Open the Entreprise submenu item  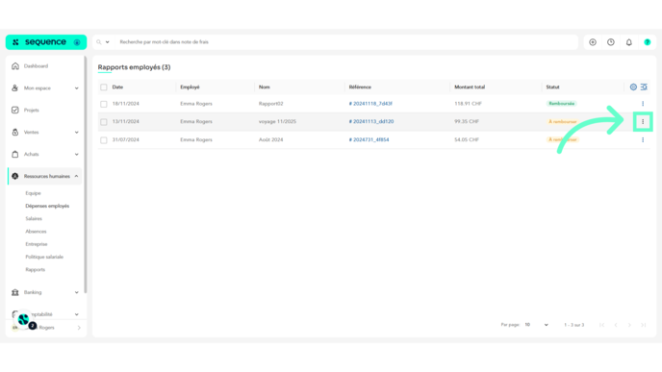[x=37, y=244]
